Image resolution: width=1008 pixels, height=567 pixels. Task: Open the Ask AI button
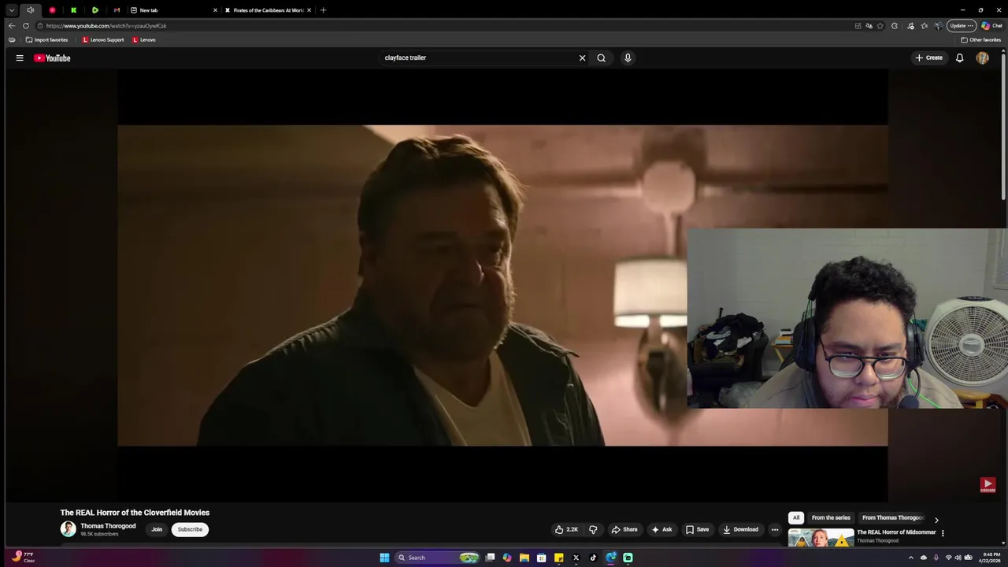pyautogui.click(x=661, y=529)
